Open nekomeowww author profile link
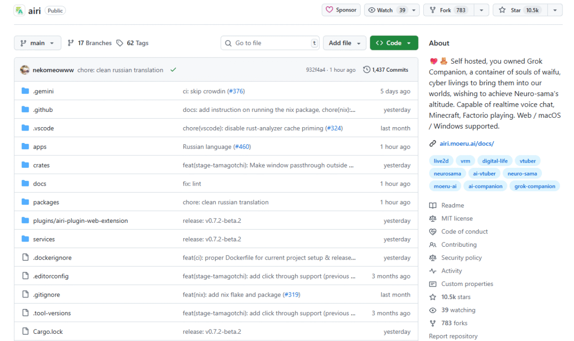The width and height of the screenshot is (574, 341). pos(53,70)
